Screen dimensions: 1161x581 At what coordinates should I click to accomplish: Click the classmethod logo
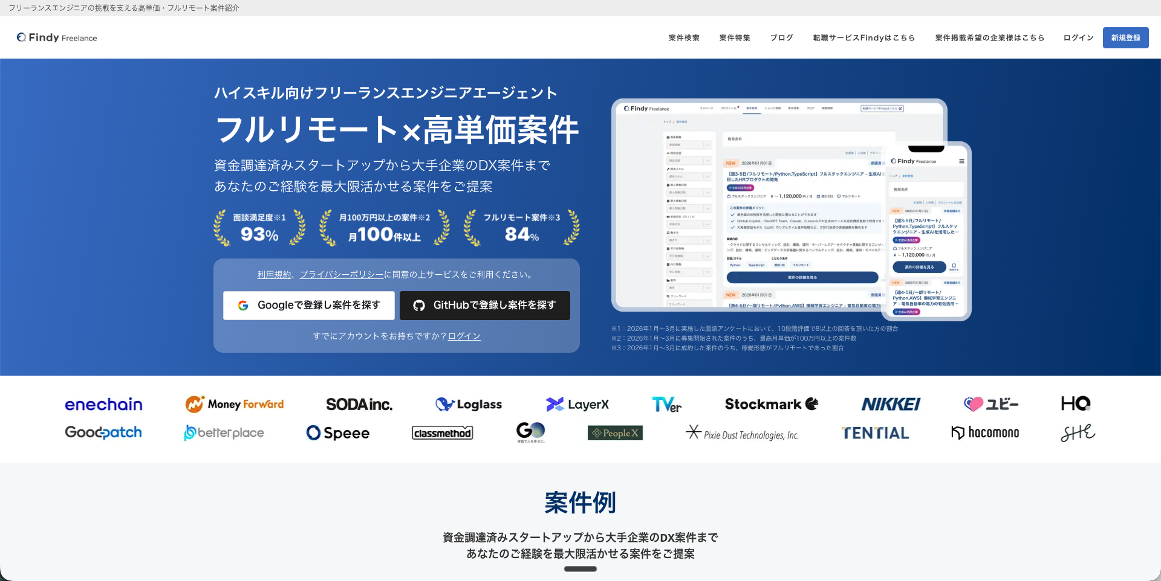(443, 433)
